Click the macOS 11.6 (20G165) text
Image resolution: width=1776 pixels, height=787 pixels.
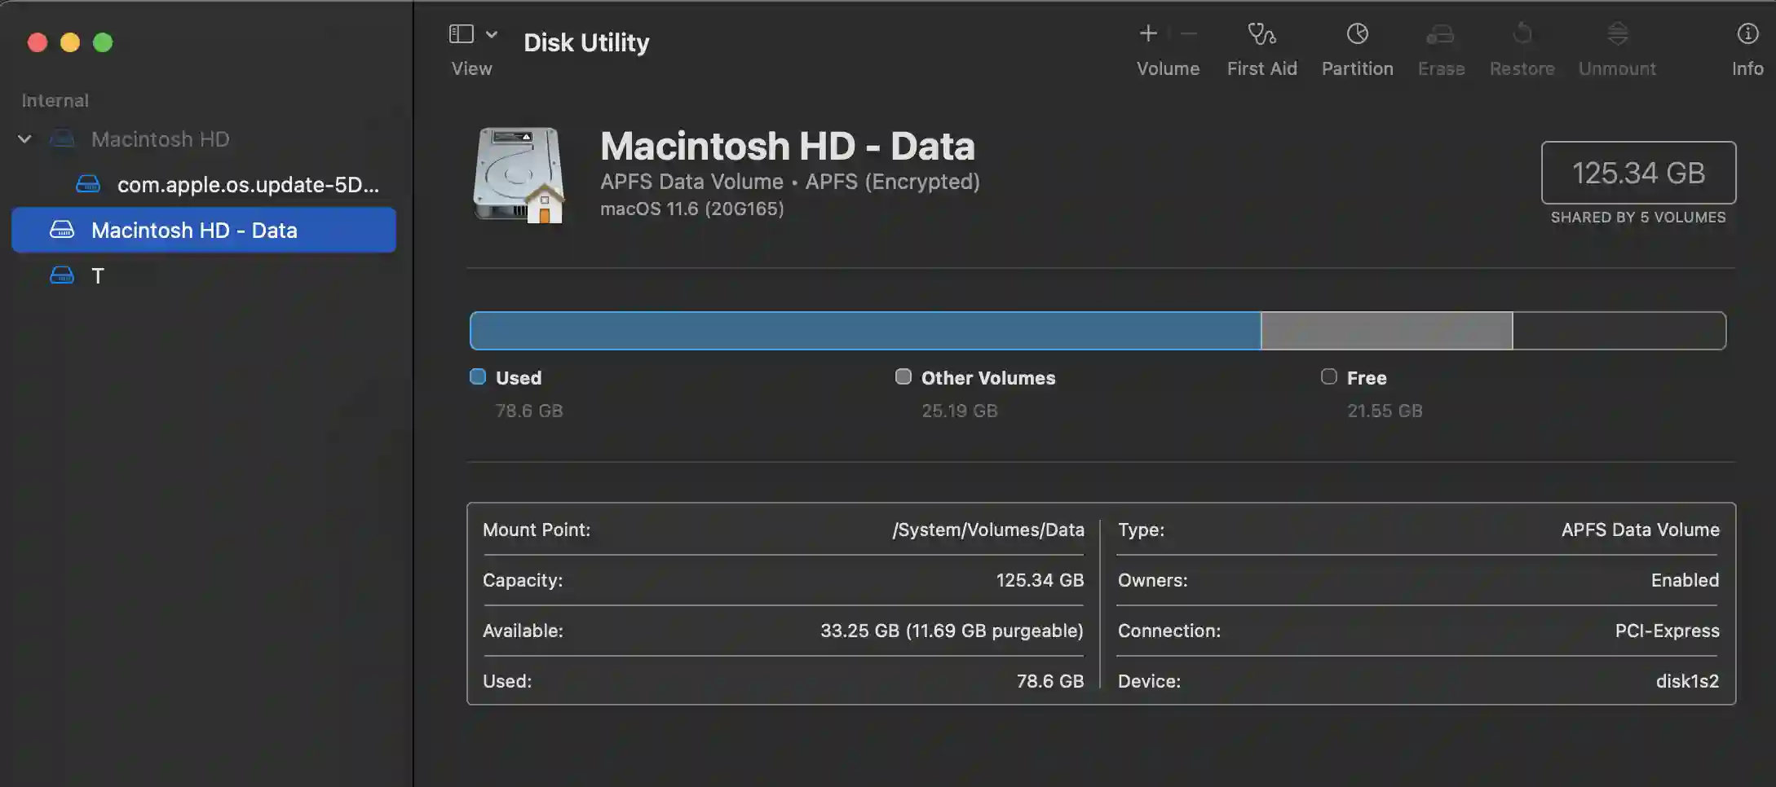pos(691,209)
